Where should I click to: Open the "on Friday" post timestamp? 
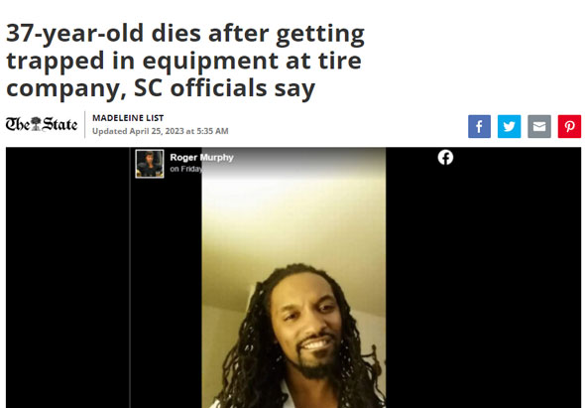click(x=186, y=169)
